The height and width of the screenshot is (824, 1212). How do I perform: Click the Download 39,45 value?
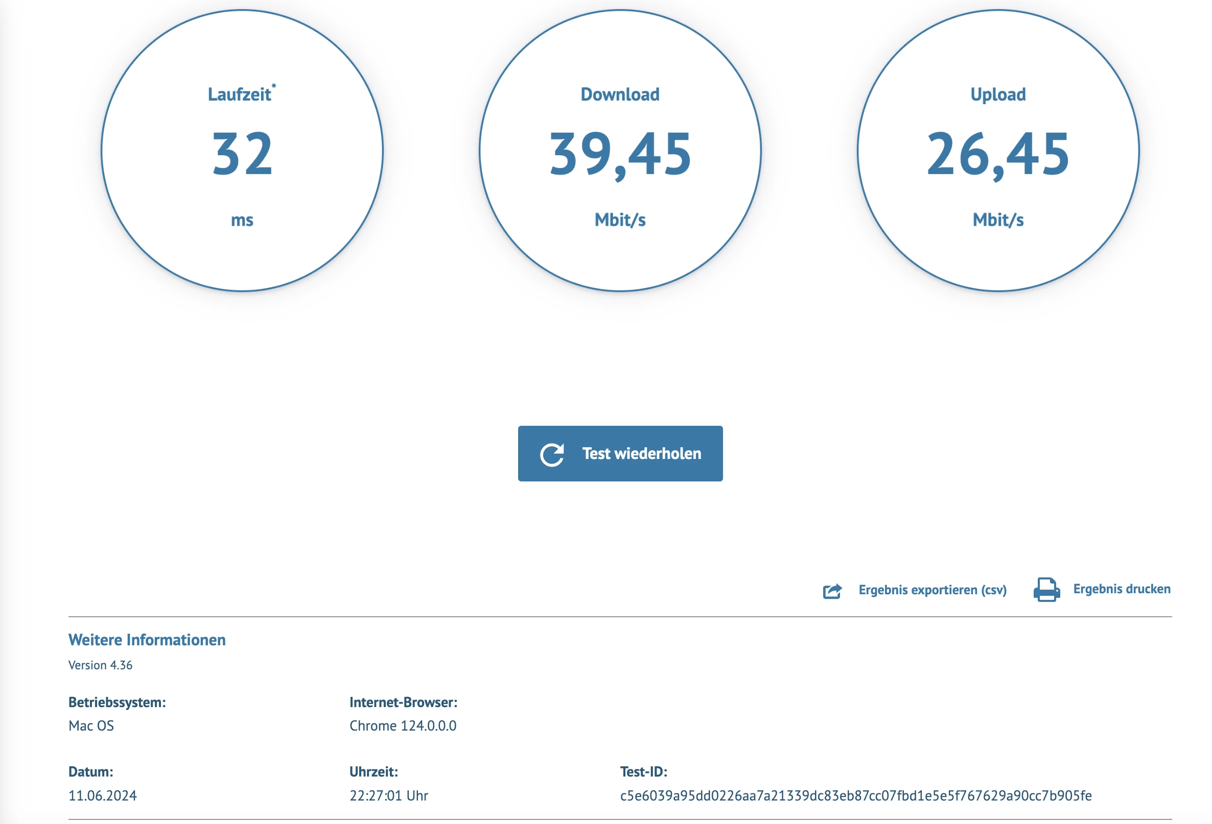click(620, 154)
